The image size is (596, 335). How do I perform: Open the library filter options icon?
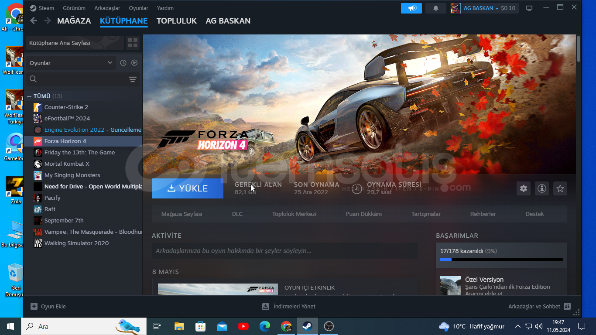(x=133, y=79)
